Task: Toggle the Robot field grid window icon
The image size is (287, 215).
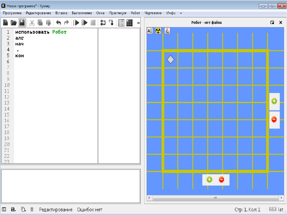Action: pyautogui.click(x=129, y=23)
